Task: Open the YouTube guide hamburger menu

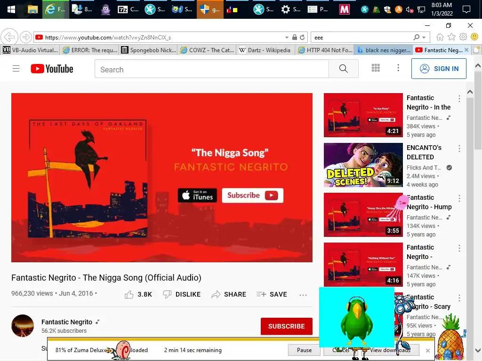Action: click(x=16, y=69)
